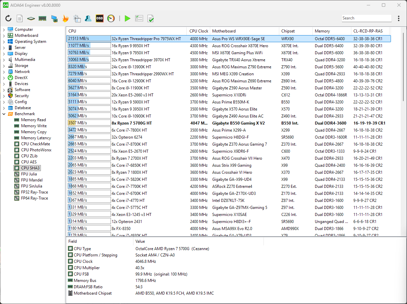Expand the Computer tree node
407x304 pixels.
[4, 29]
